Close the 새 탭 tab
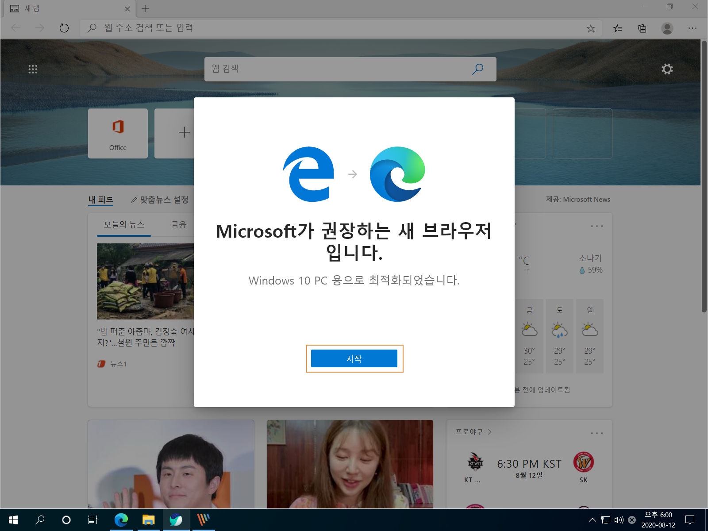708x531 pixels. pyautogui.click(x=127, y=9)
